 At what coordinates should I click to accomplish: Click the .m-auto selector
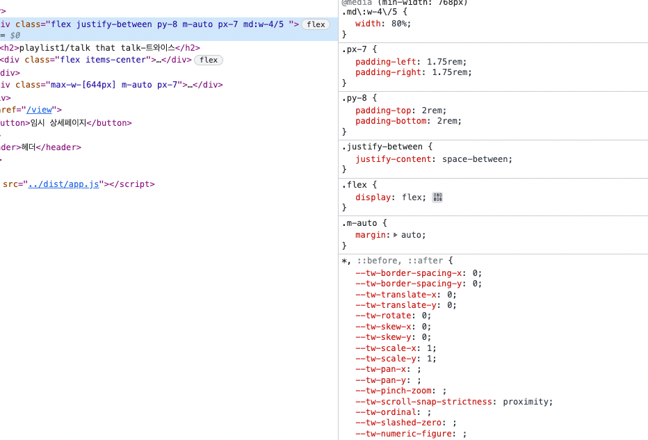coord(359,223)
